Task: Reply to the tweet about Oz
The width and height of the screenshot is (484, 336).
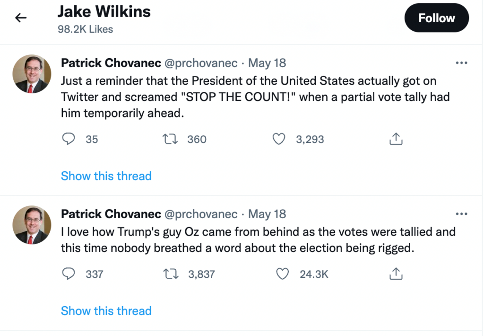Action: click(69, 274)
